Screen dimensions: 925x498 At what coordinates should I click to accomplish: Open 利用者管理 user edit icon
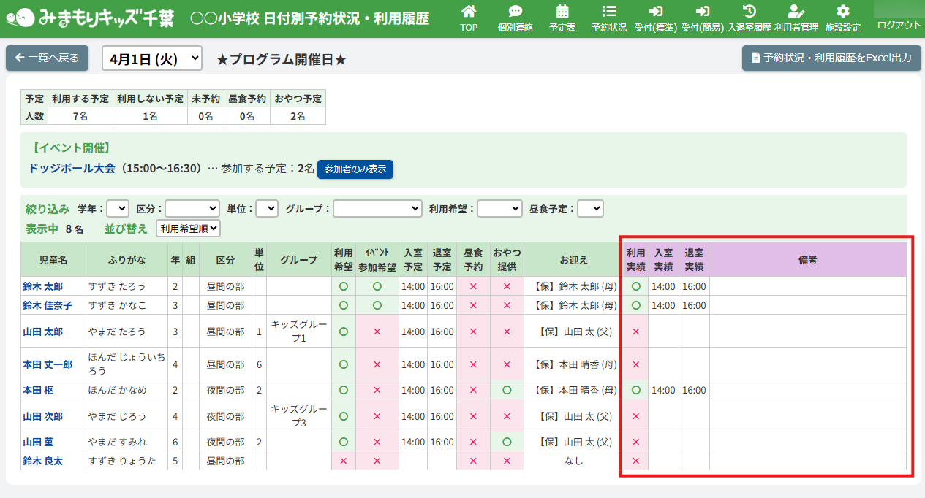tap(796, 12)
